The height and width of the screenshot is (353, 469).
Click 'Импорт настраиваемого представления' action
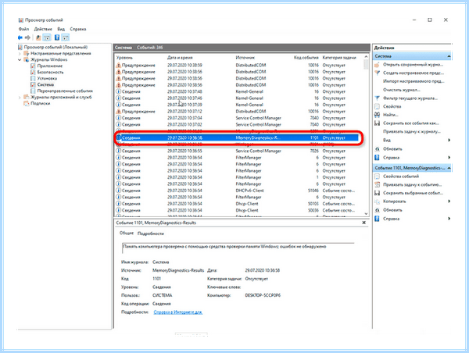(x=414, y=81)
